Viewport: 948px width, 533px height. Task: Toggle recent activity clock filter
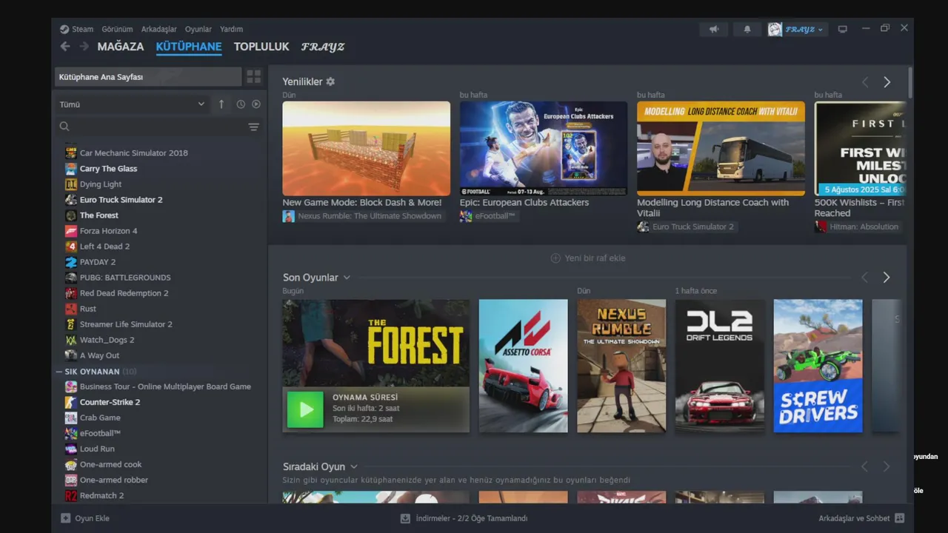coord(241,104)
